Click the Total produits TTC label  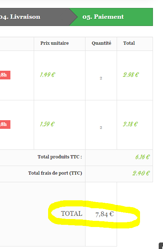(60, 157)
